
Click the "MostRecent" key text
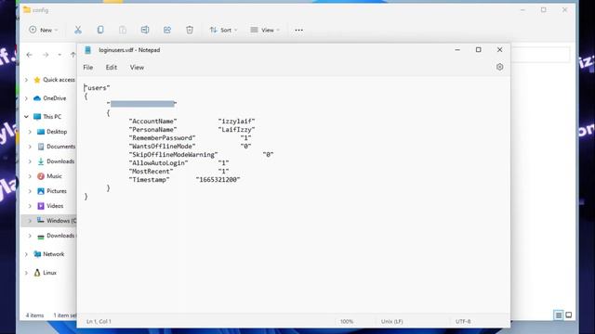(151, 171)
